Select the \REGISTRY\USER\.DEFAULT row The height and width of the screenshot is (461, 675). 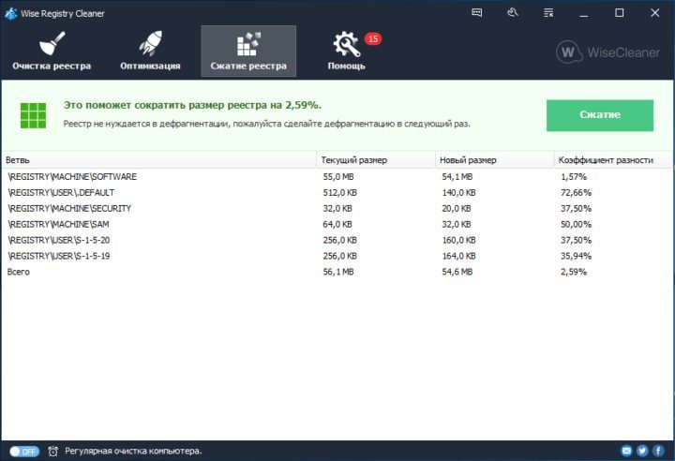pyautogui.click(x=61, y=192)
